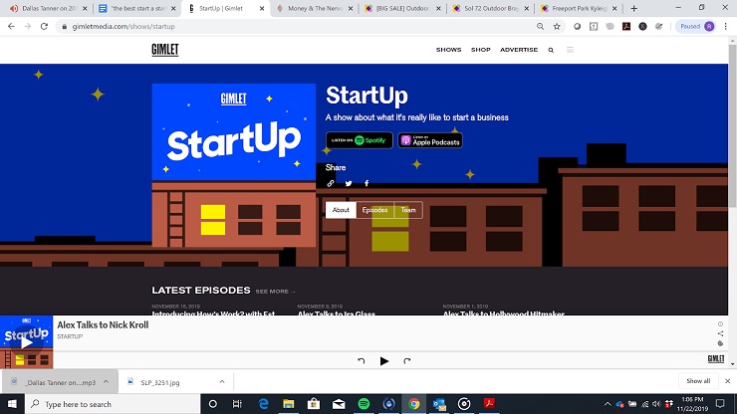Click the taskbar search box
Screen dimensions: 737x414
point(113,404)
